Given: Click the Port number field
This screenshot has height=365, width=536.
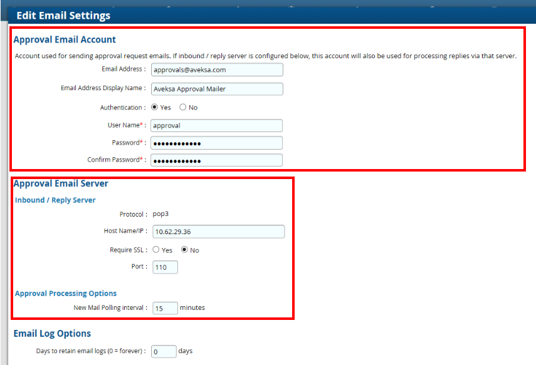Looking at the screenshot, I should 164,267.
